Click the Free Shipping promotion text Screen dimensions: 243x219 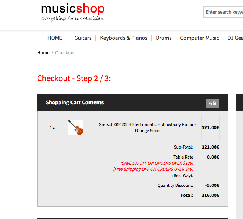(x=153, y=169)
